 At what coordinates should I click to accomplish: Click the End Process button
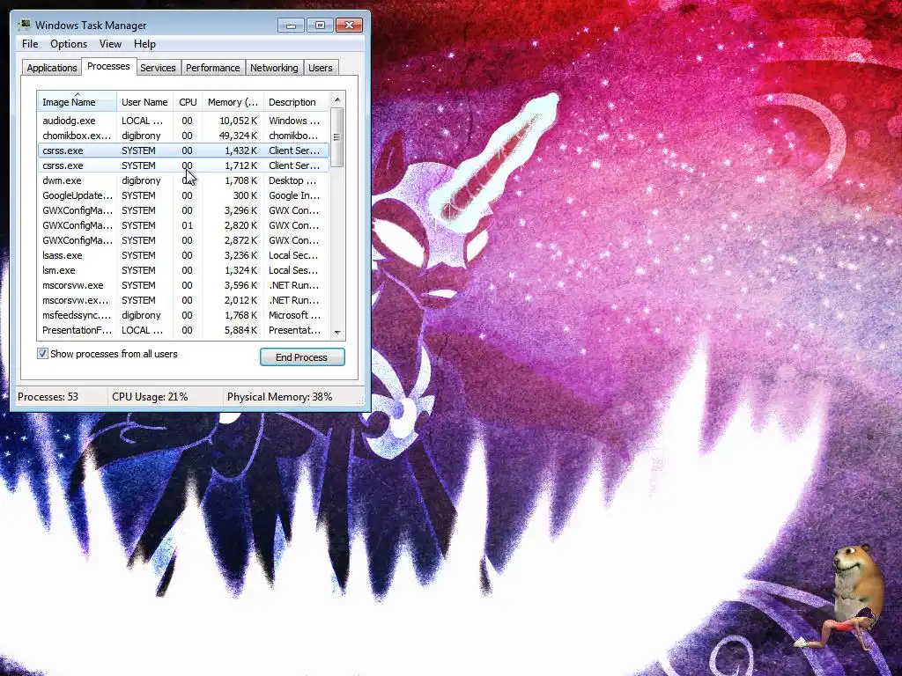pyautogui.click(x=302, y=357)
